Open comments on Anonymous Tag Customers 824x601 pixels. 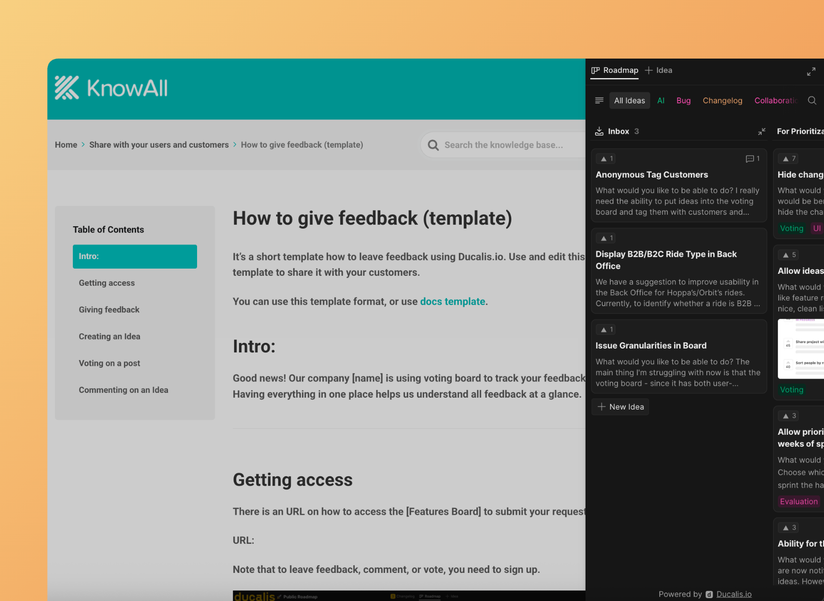click(x=753, y=159)
